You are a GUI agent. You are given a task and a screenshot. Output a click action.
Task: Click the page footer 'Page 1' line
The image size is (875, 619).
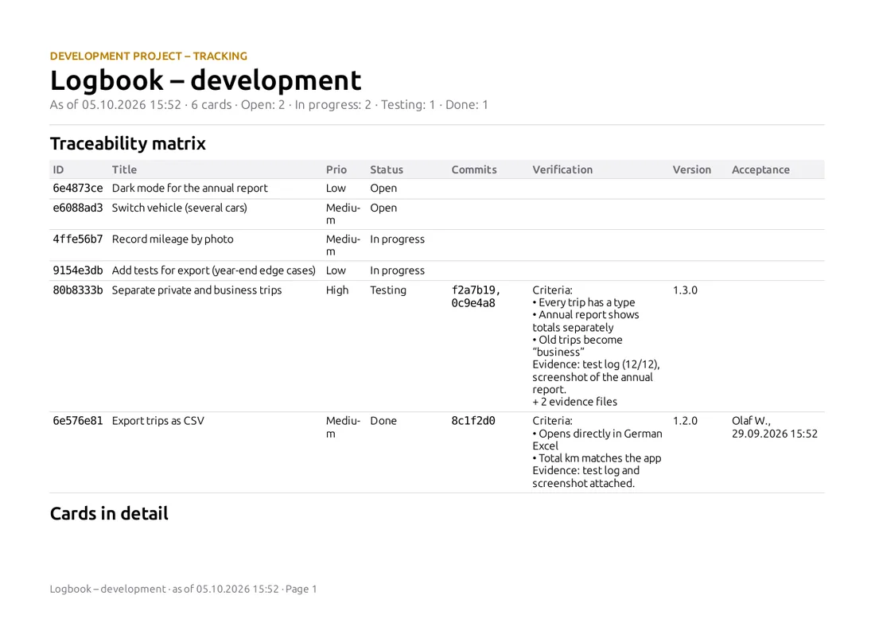(183, 589)
